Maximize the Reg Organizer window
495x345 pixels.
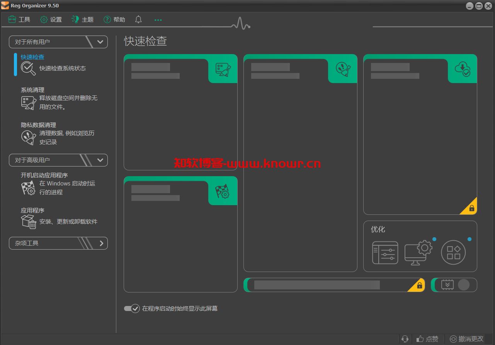[x=479, y=6]
